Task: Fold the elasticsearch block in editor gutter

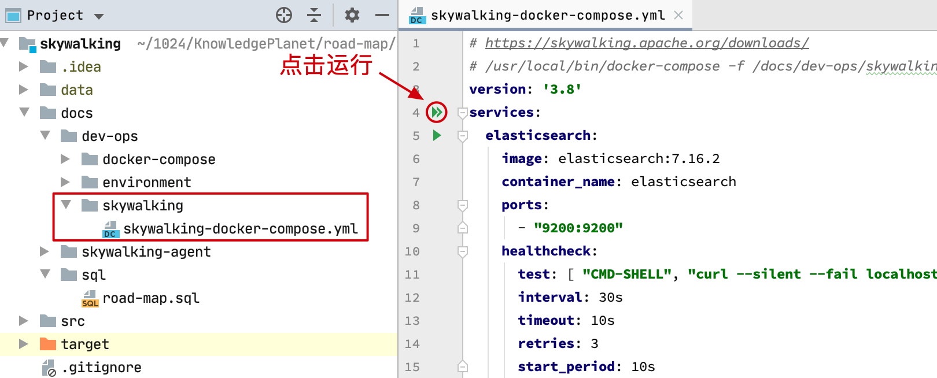Action: (x=462, y=136)
